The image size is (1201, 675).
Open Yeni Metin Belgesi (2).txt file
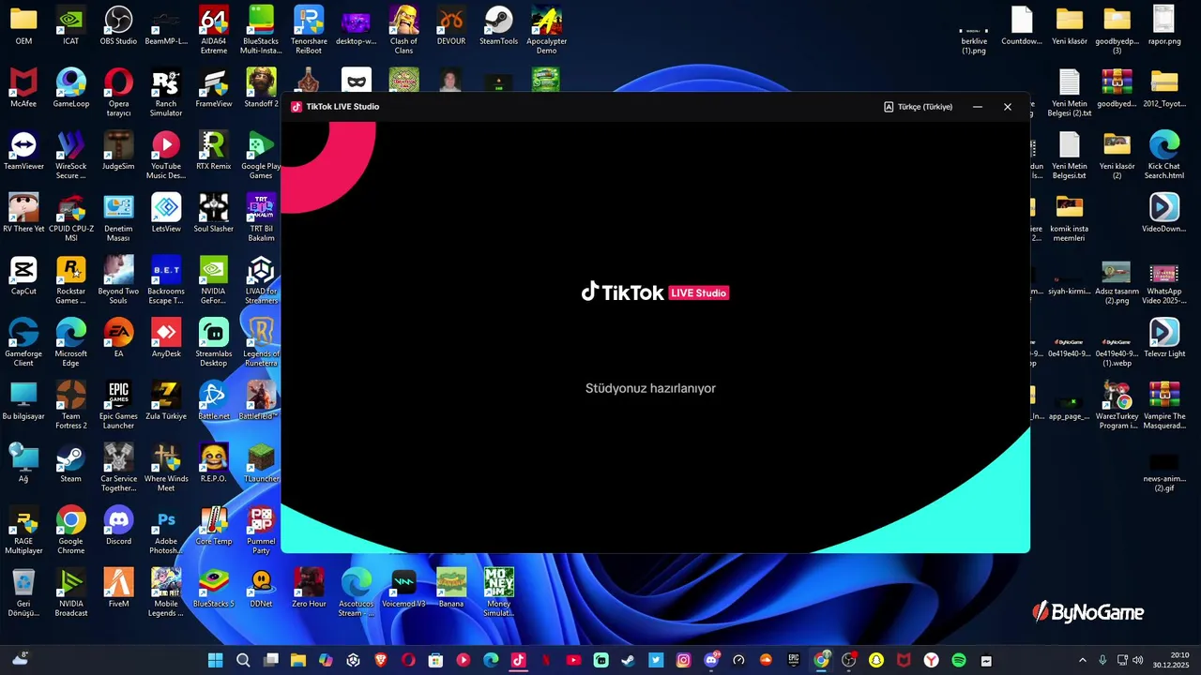1069,93
